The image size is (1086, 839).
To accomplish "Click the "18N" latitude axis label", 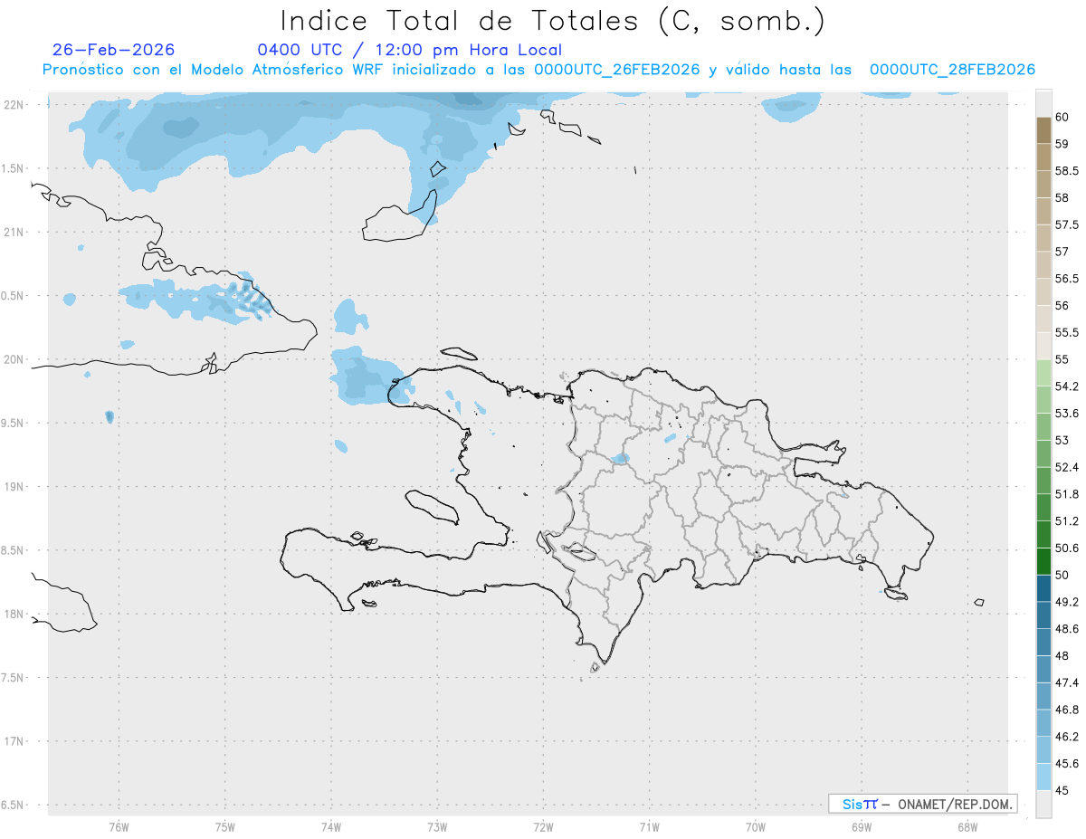I will pyautogui.click(x=14, y=614).
